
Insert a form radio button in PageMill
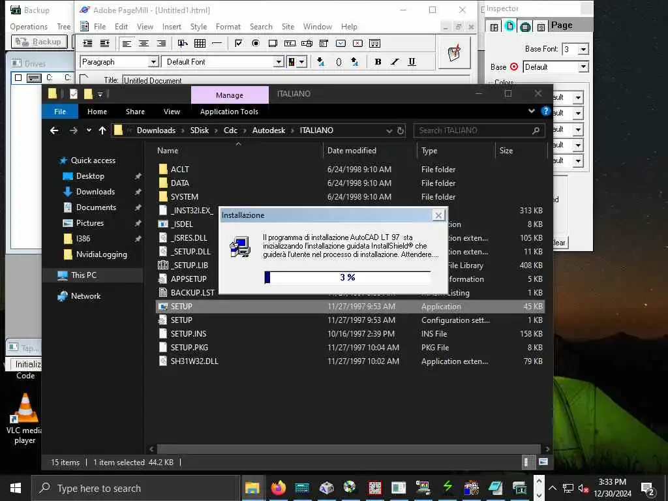click(x=256, y=43)
